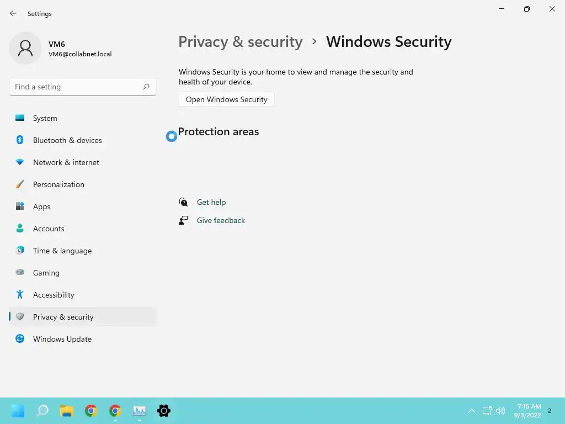Open Accessibility settings
The width and height of the screenshot is (565, 424).
coord(83,295)
